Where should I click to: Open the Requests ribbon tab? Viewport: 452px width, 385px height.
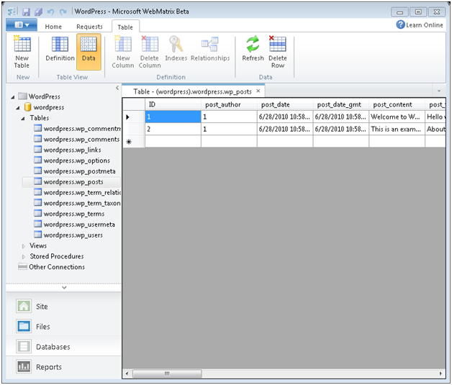click(x=89, y=27)
